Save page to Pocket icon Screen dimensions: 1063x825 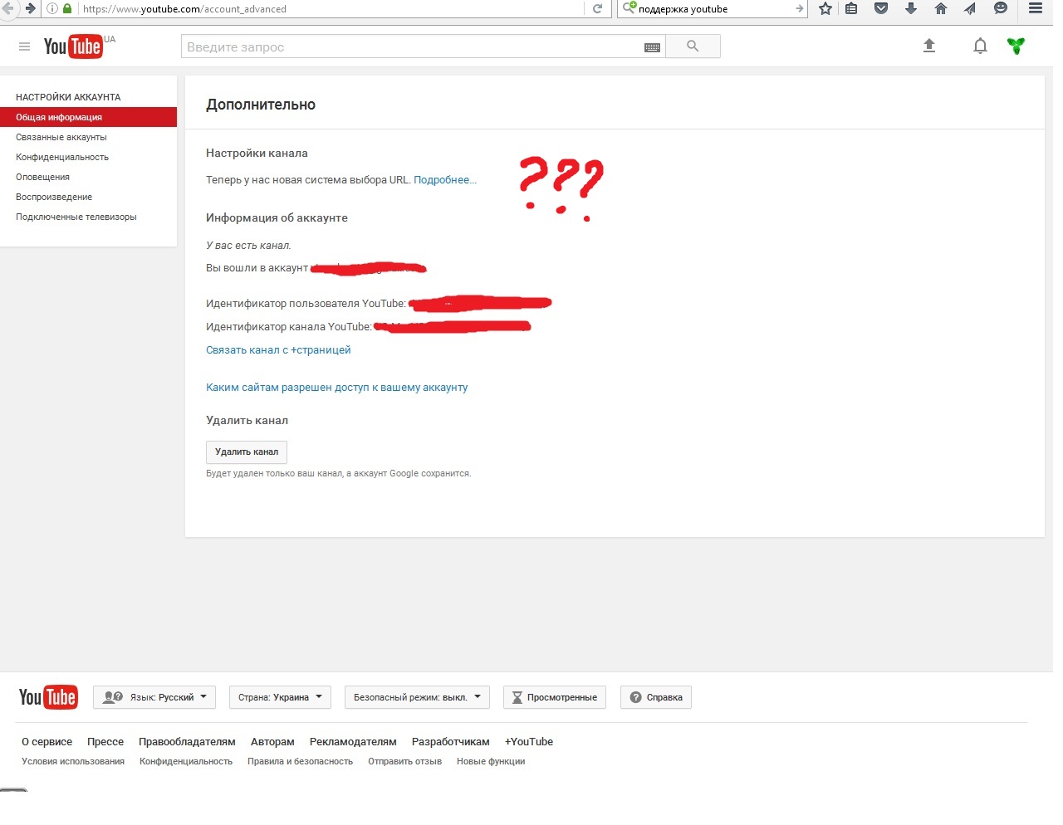pos(881,8)
